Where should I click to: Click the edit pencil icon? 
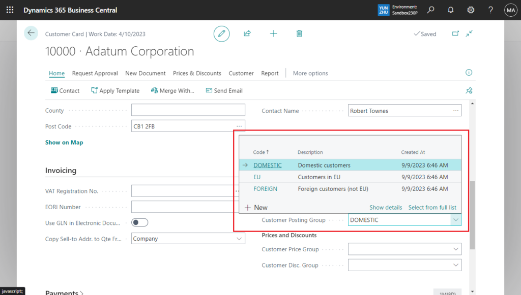click(x=222, y=34)
